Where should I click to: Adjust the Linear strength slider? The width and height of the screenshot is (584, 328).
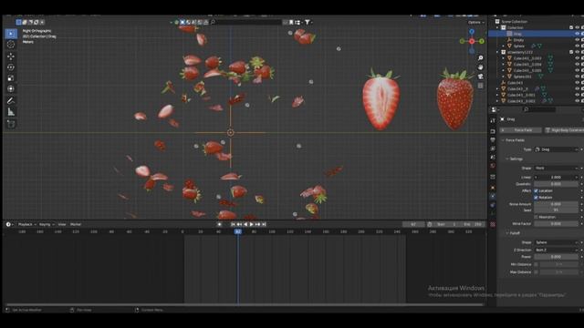click(x=557, y=178)
